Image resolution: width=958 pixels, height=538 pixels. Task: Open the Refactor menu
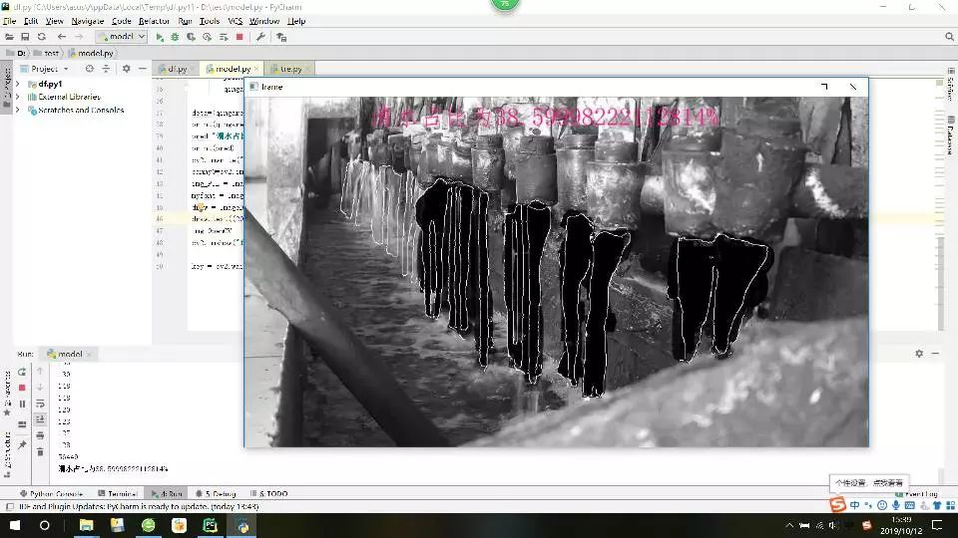point(154,21)
